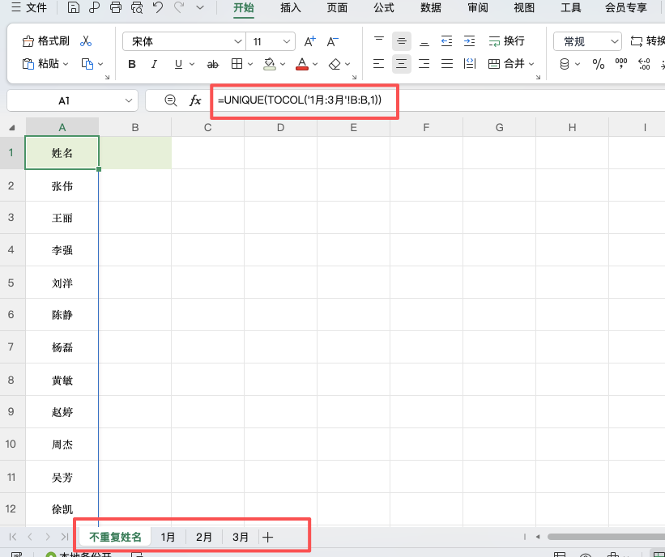The image size is (665, 557).
Task: Align text left
Action: point(378,64)
